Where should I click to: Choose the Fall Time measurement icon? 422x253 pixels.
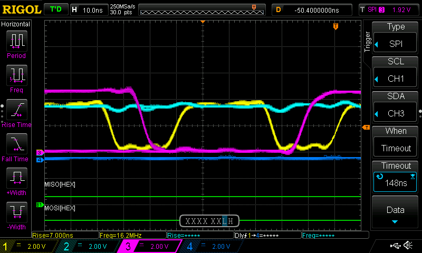click(x=17, y=144)
